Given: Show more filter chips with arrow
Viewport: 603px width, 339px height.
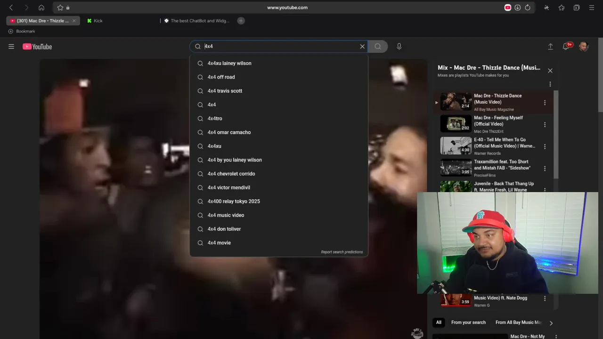Looking at the screenshot, I should pyautogui.click(x=551, y=323).
